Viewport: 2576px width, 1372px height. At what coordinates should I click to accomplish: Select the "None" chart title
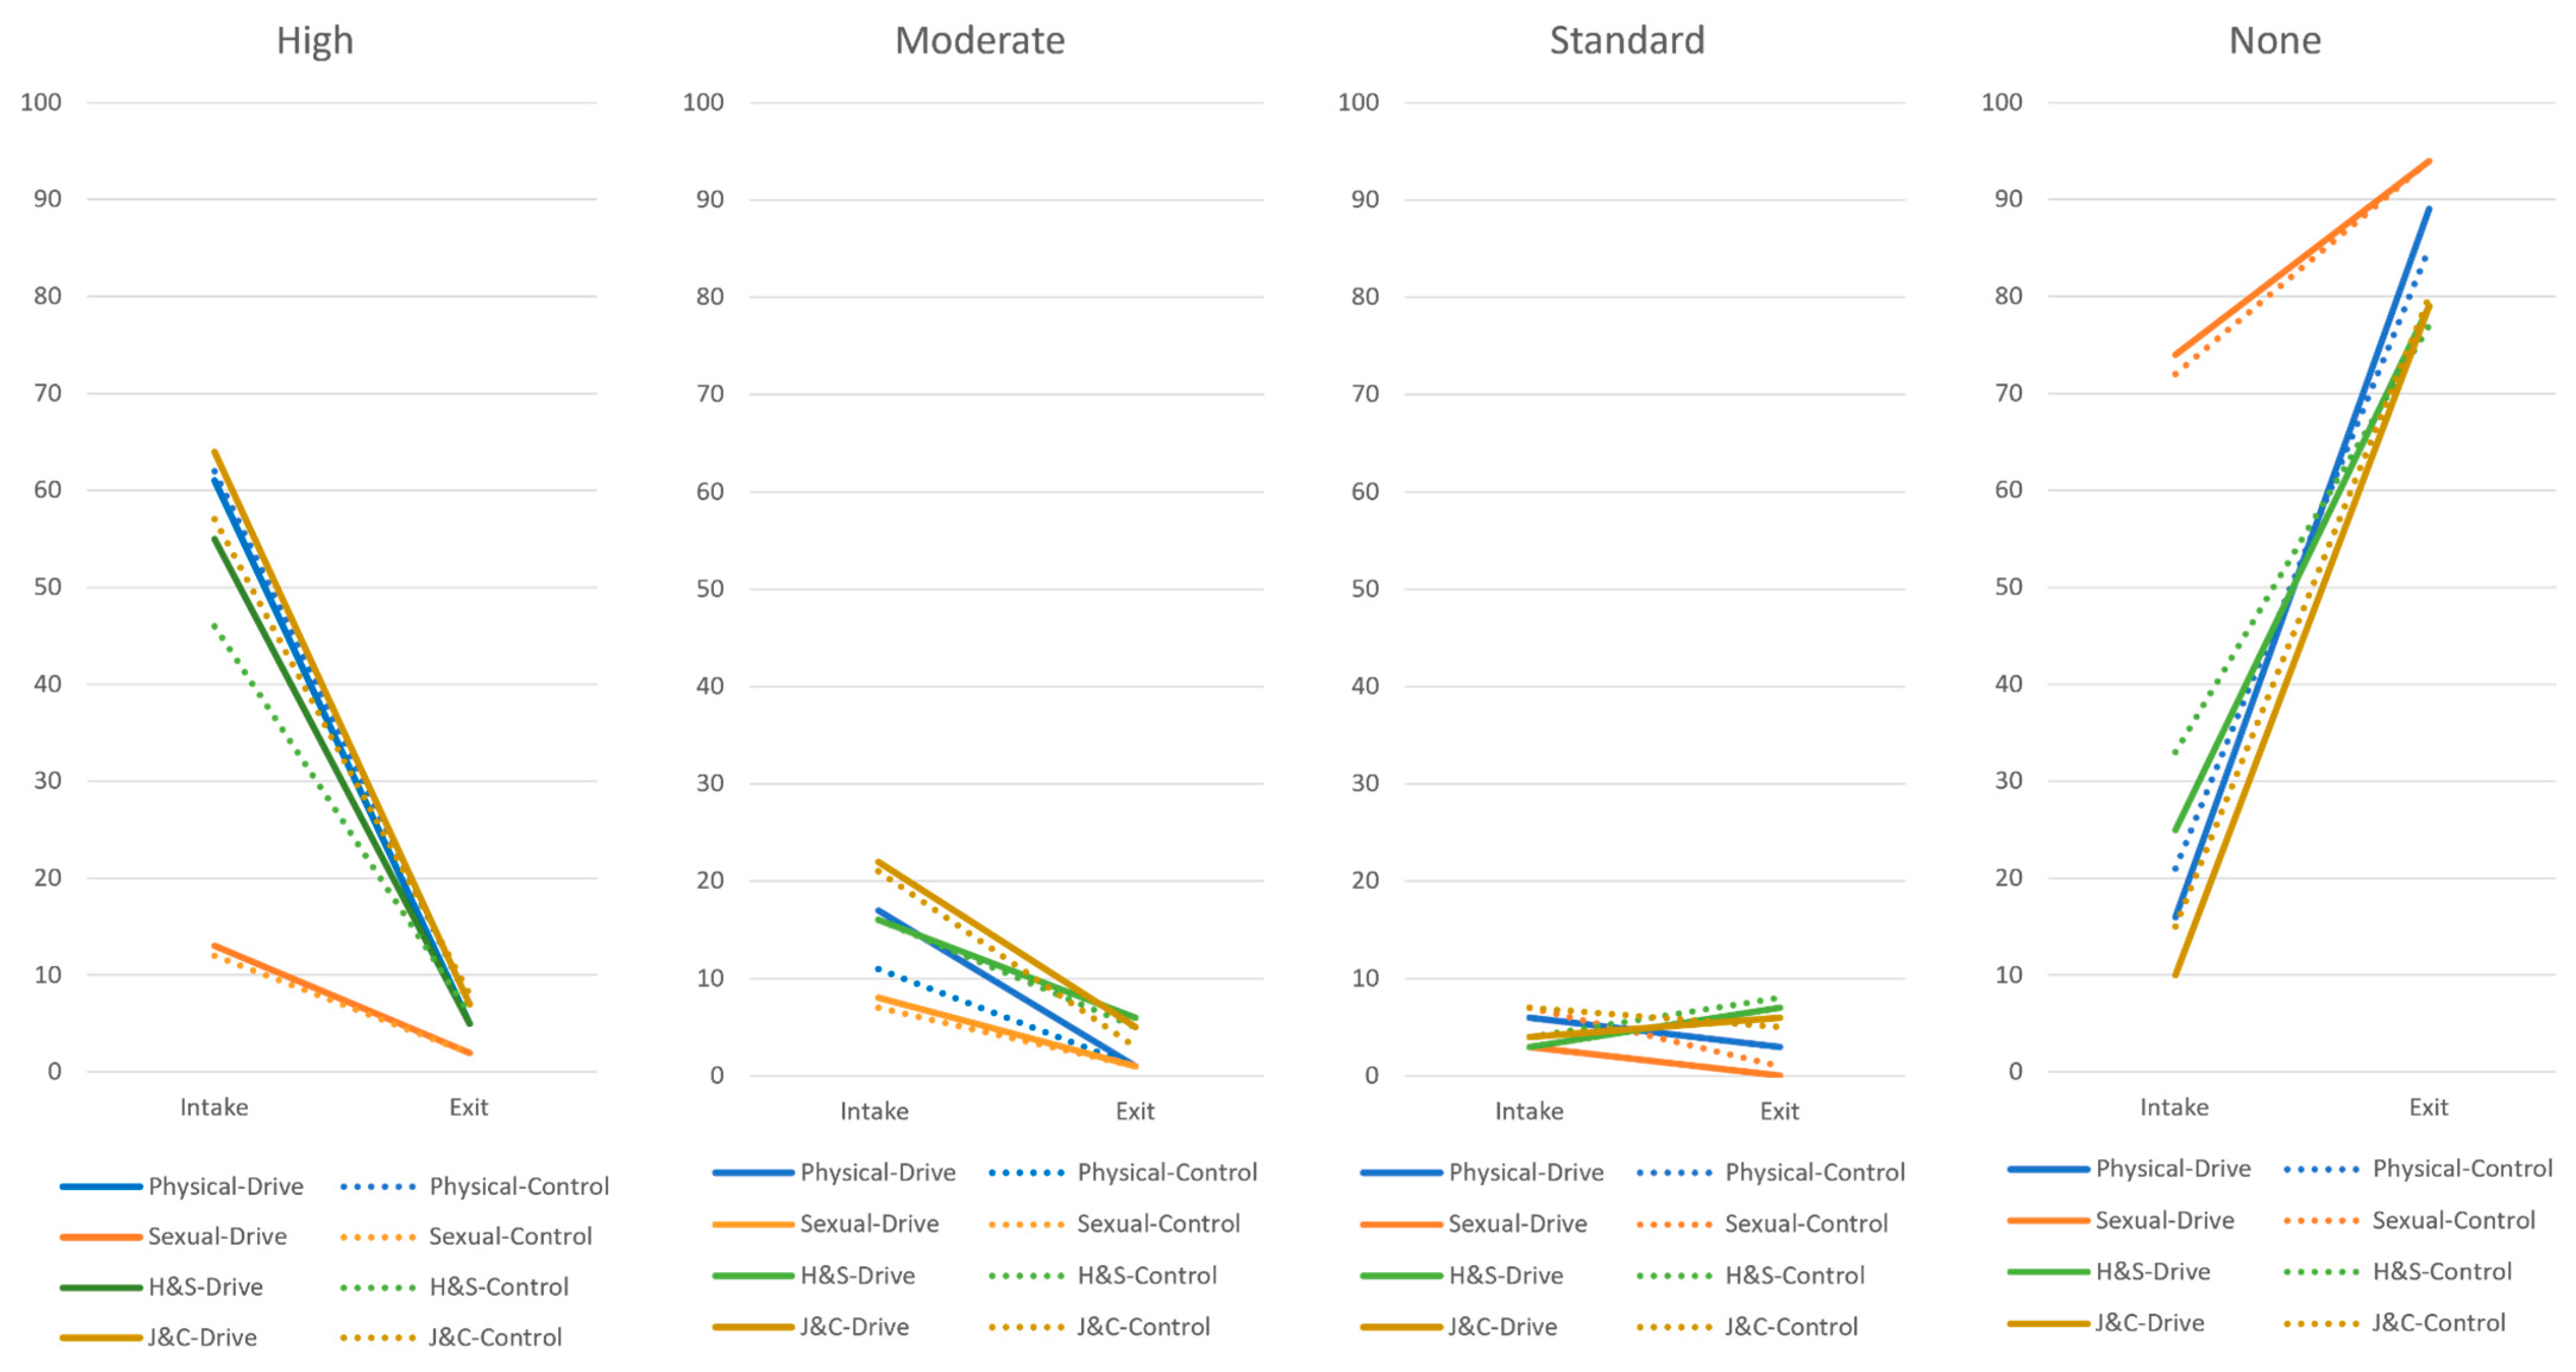[2274, 41]
